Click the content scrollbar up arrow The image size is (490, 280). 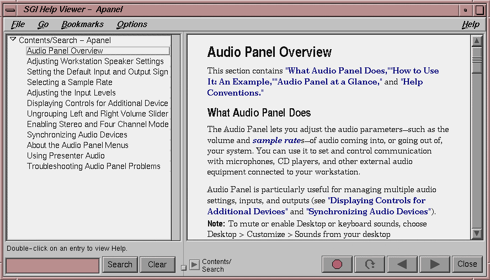[477, 41]
